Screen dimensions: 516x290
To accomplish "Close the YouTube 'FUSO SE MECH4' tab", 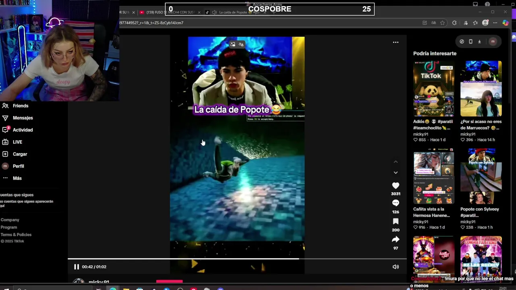I will (x=199, y=12).
